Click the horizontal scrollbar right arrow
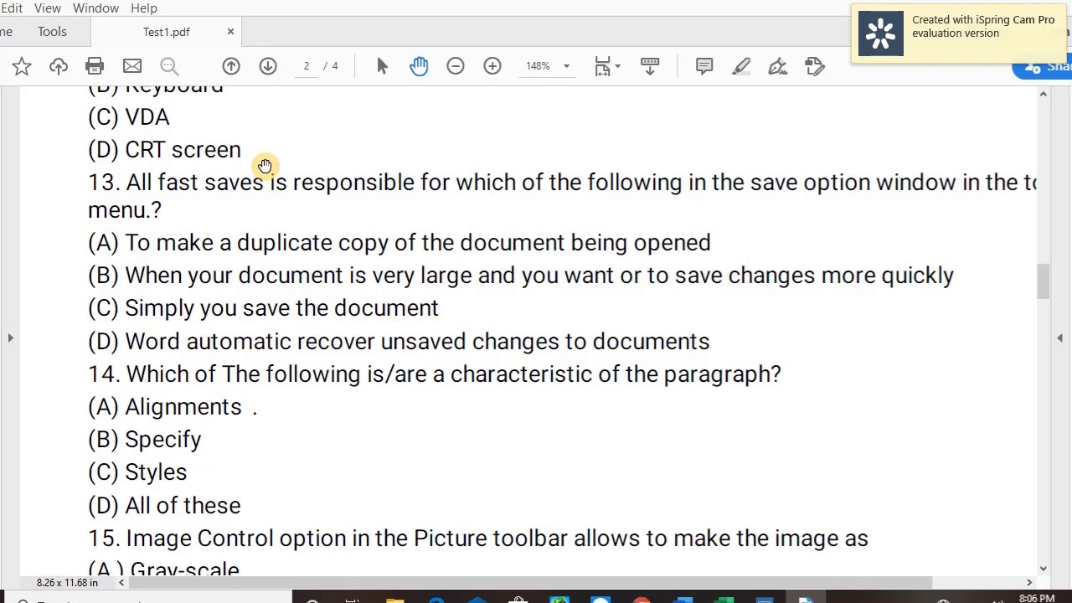Image resolution: width=1072 pixels, height=603 pixels. tap(1029, 582)
